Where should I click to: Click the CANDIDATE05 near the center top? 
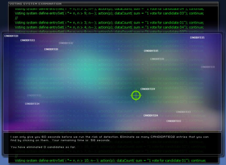tap(151, 51)
